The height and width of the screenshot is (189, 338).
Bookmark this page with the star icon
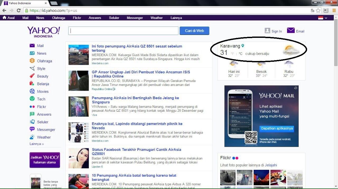coord(318,11)
